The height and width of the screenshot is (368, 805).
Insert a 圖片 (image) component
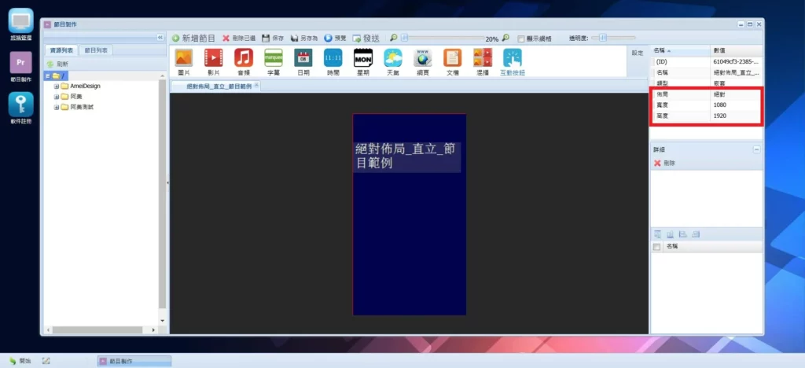pyautogui.click(x=183, y=58)
